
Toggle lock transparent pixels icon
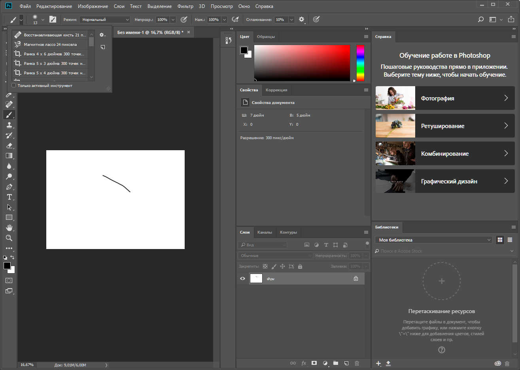tap(265, 266)
